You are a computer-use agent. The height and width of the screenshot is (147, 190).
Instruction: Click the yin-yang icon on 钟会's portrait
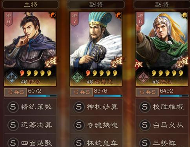click(x=53, y=15)
